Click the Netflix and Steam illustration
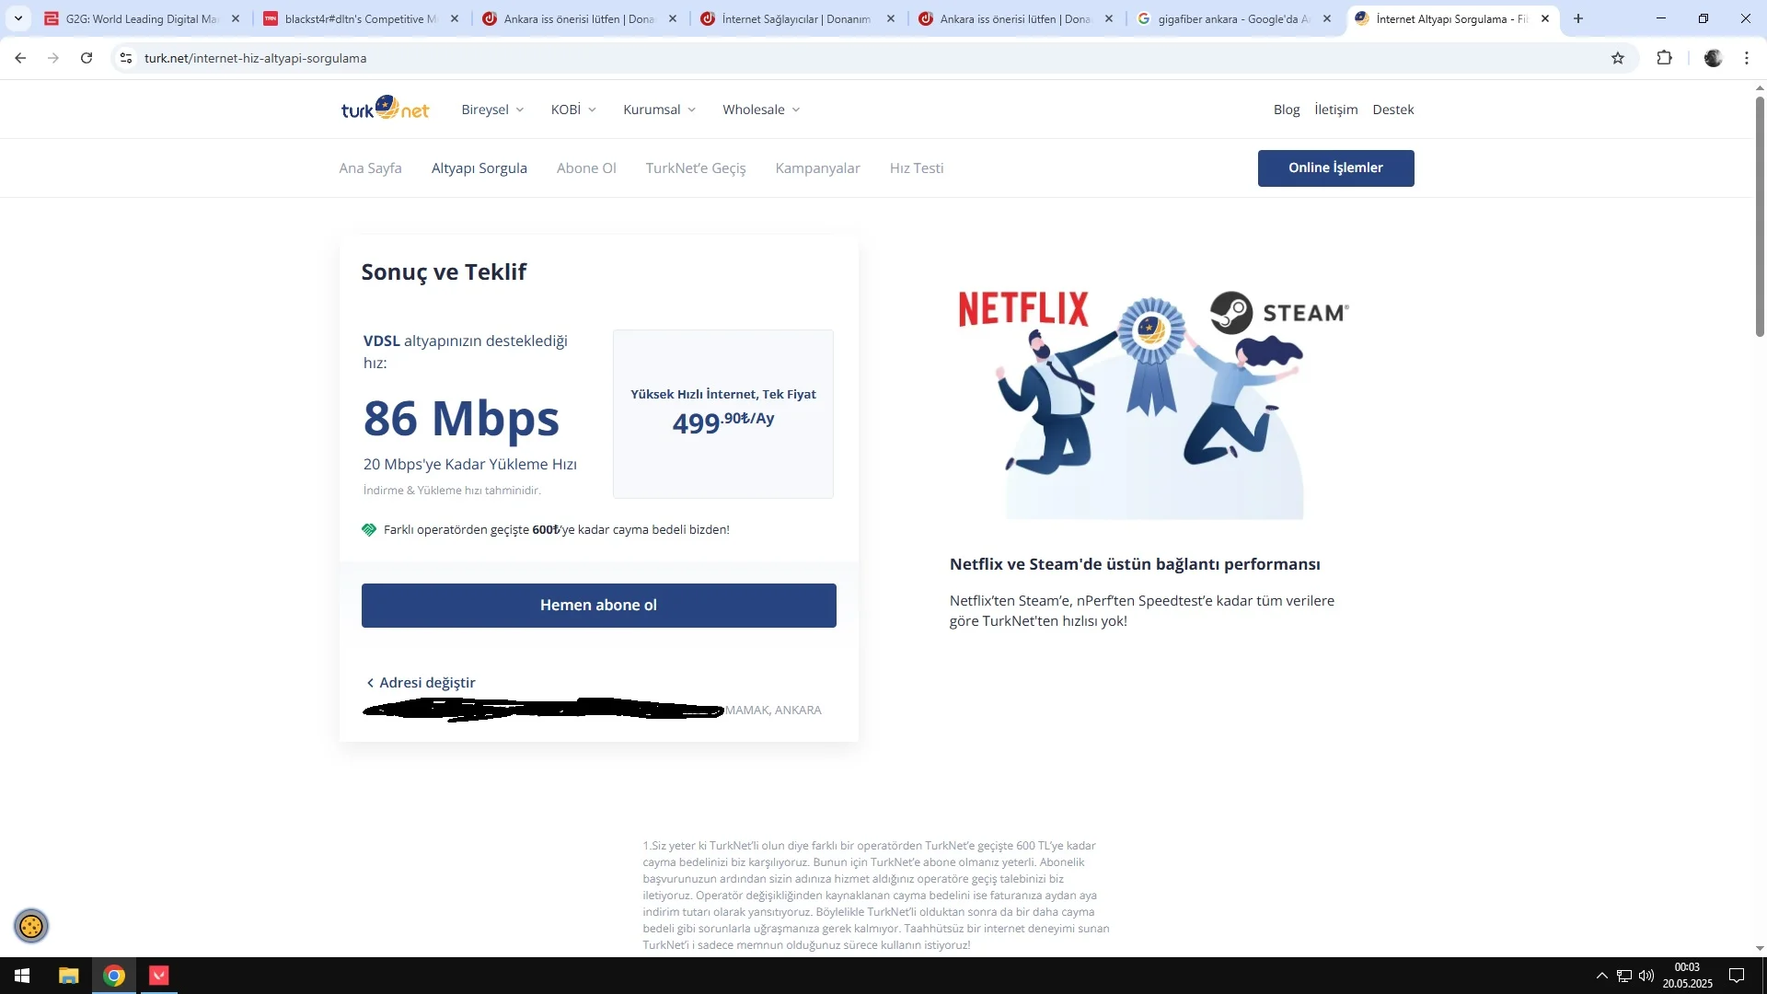This screenshot has width=1767, height=994. [1154, 405]
